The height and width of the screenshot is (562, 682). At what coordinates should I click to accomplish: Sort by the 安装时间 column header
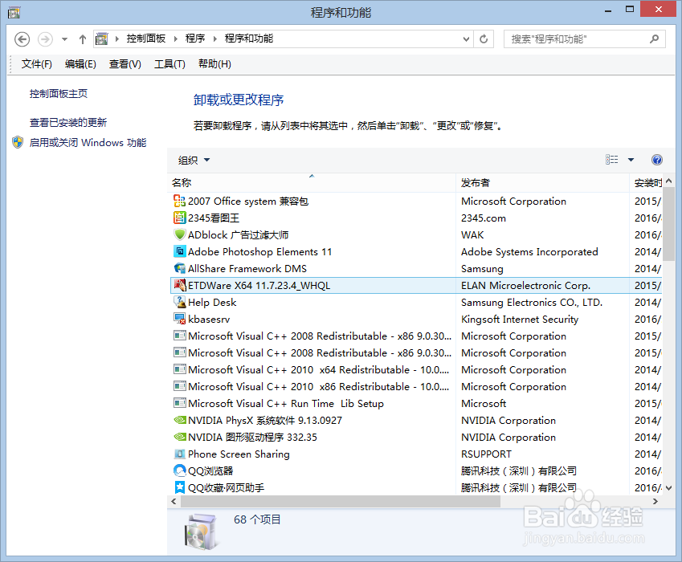coord(646,183)
